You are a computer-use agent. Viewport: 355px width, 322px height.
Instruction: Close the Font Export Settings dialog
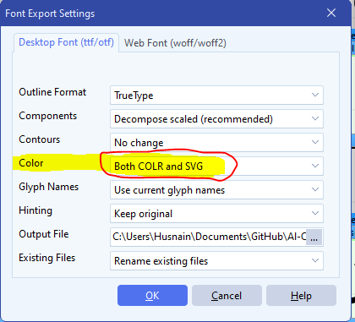[x=331, y=13]
